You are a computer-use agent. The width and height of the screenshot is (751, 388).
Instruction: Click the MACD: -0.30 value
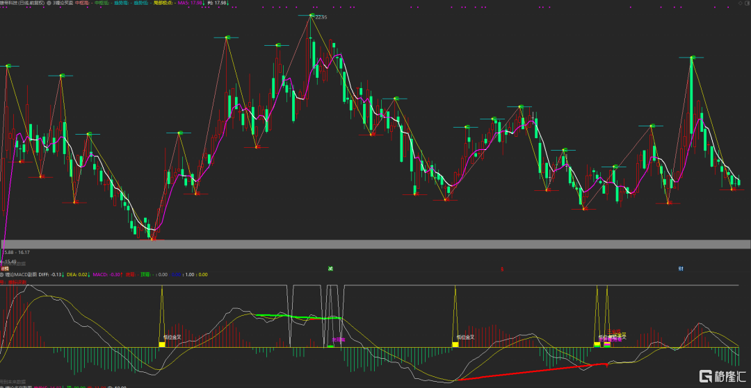pos(108,275)
